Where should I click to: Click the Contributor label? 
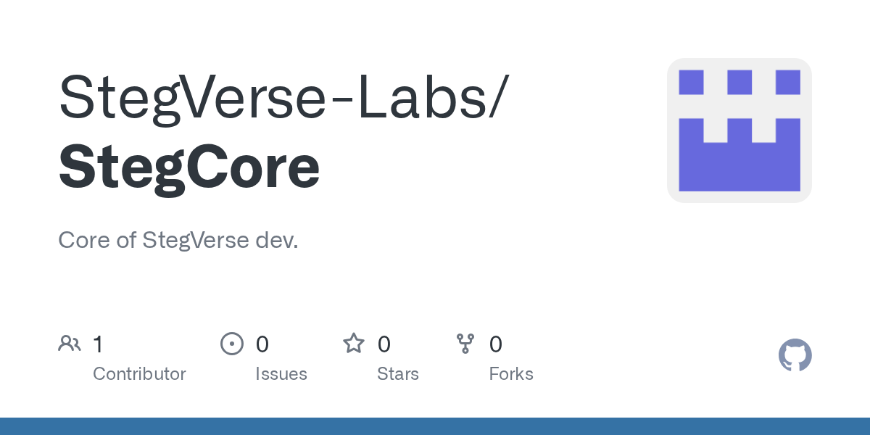(x=139, y=374)
